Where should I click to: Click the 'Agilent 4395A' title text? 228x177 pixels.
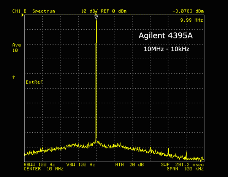click(166, 36)
